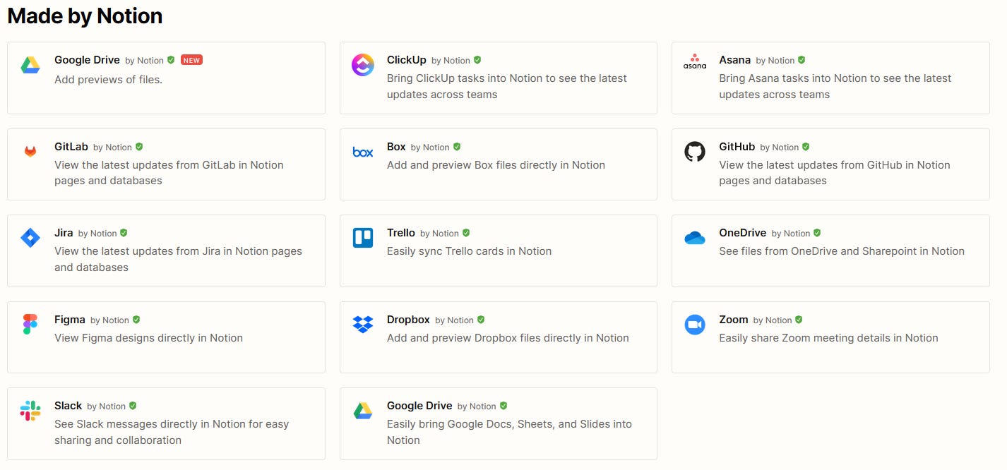Screen dimensions: 1007x470
Task: Click 'Easily bring Google Docs, Sheets, and Slides' description
Action: tap(509, 432)
